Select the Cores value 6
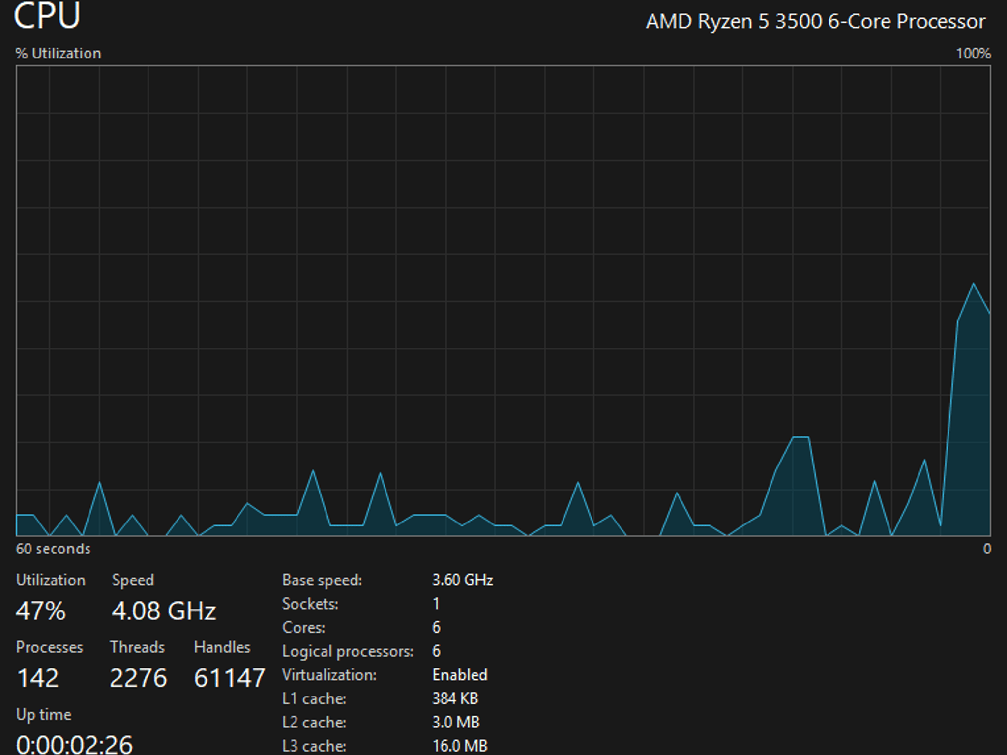 pyautogui.click(x=436, y=628)
